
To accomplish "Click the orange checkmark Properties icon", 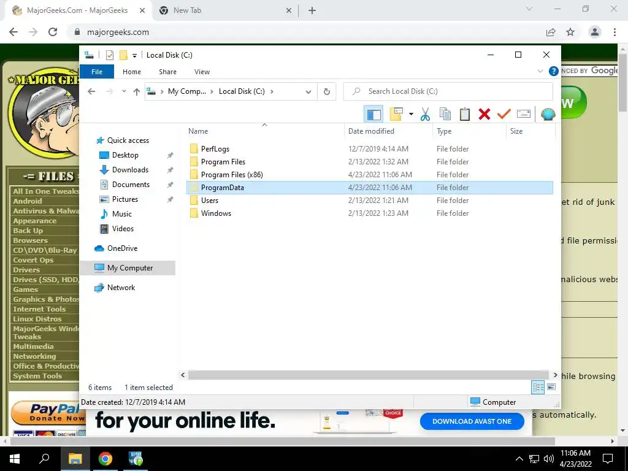I will 504,114.
